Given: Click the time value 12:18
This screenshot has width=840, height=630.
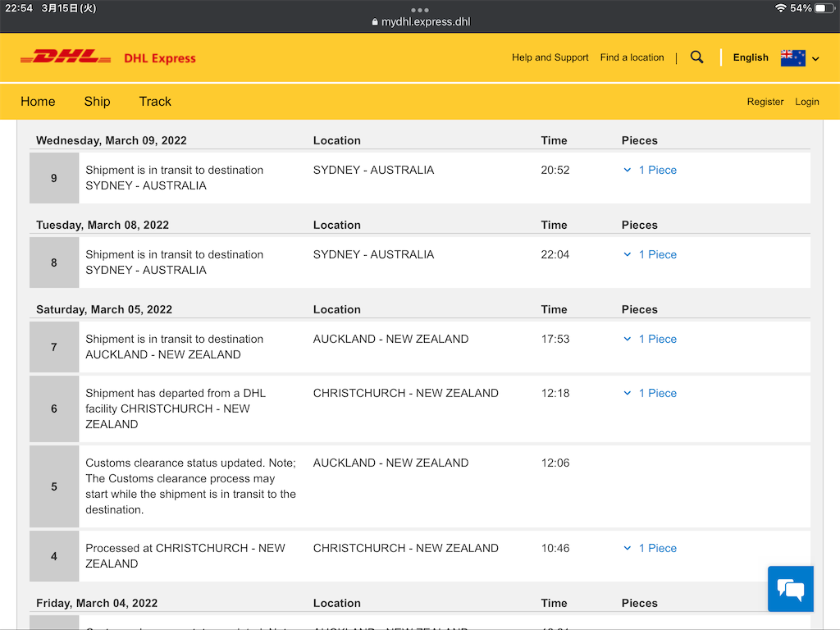Looking at the screenshot, I should click(x=555, y=393).
